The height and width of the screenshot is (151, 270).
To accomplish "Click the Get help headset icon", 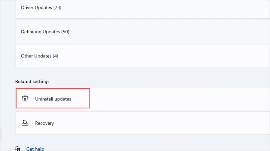I will coord(18,149).
